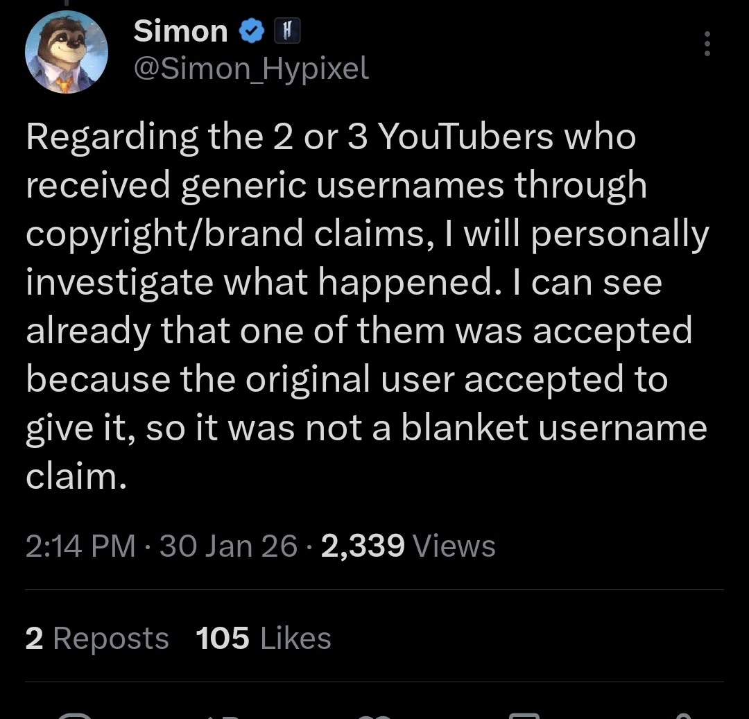View the 2 Reposts list
Viewport: 749px width, 719px height.
click(97, 638)
